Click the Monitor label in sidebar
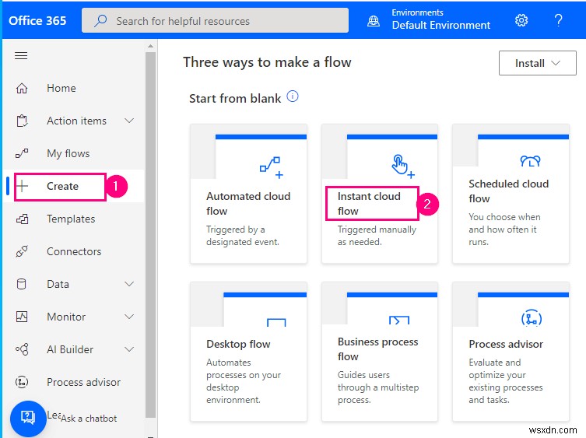The image size is (586, 438). point(66,317)
